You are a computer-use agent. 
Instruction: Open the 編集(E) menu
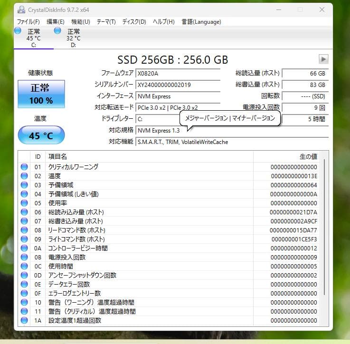coord(56,22)
